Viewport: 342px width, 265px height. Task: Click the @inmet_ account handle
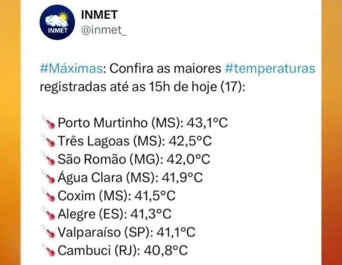coord(100,31)
